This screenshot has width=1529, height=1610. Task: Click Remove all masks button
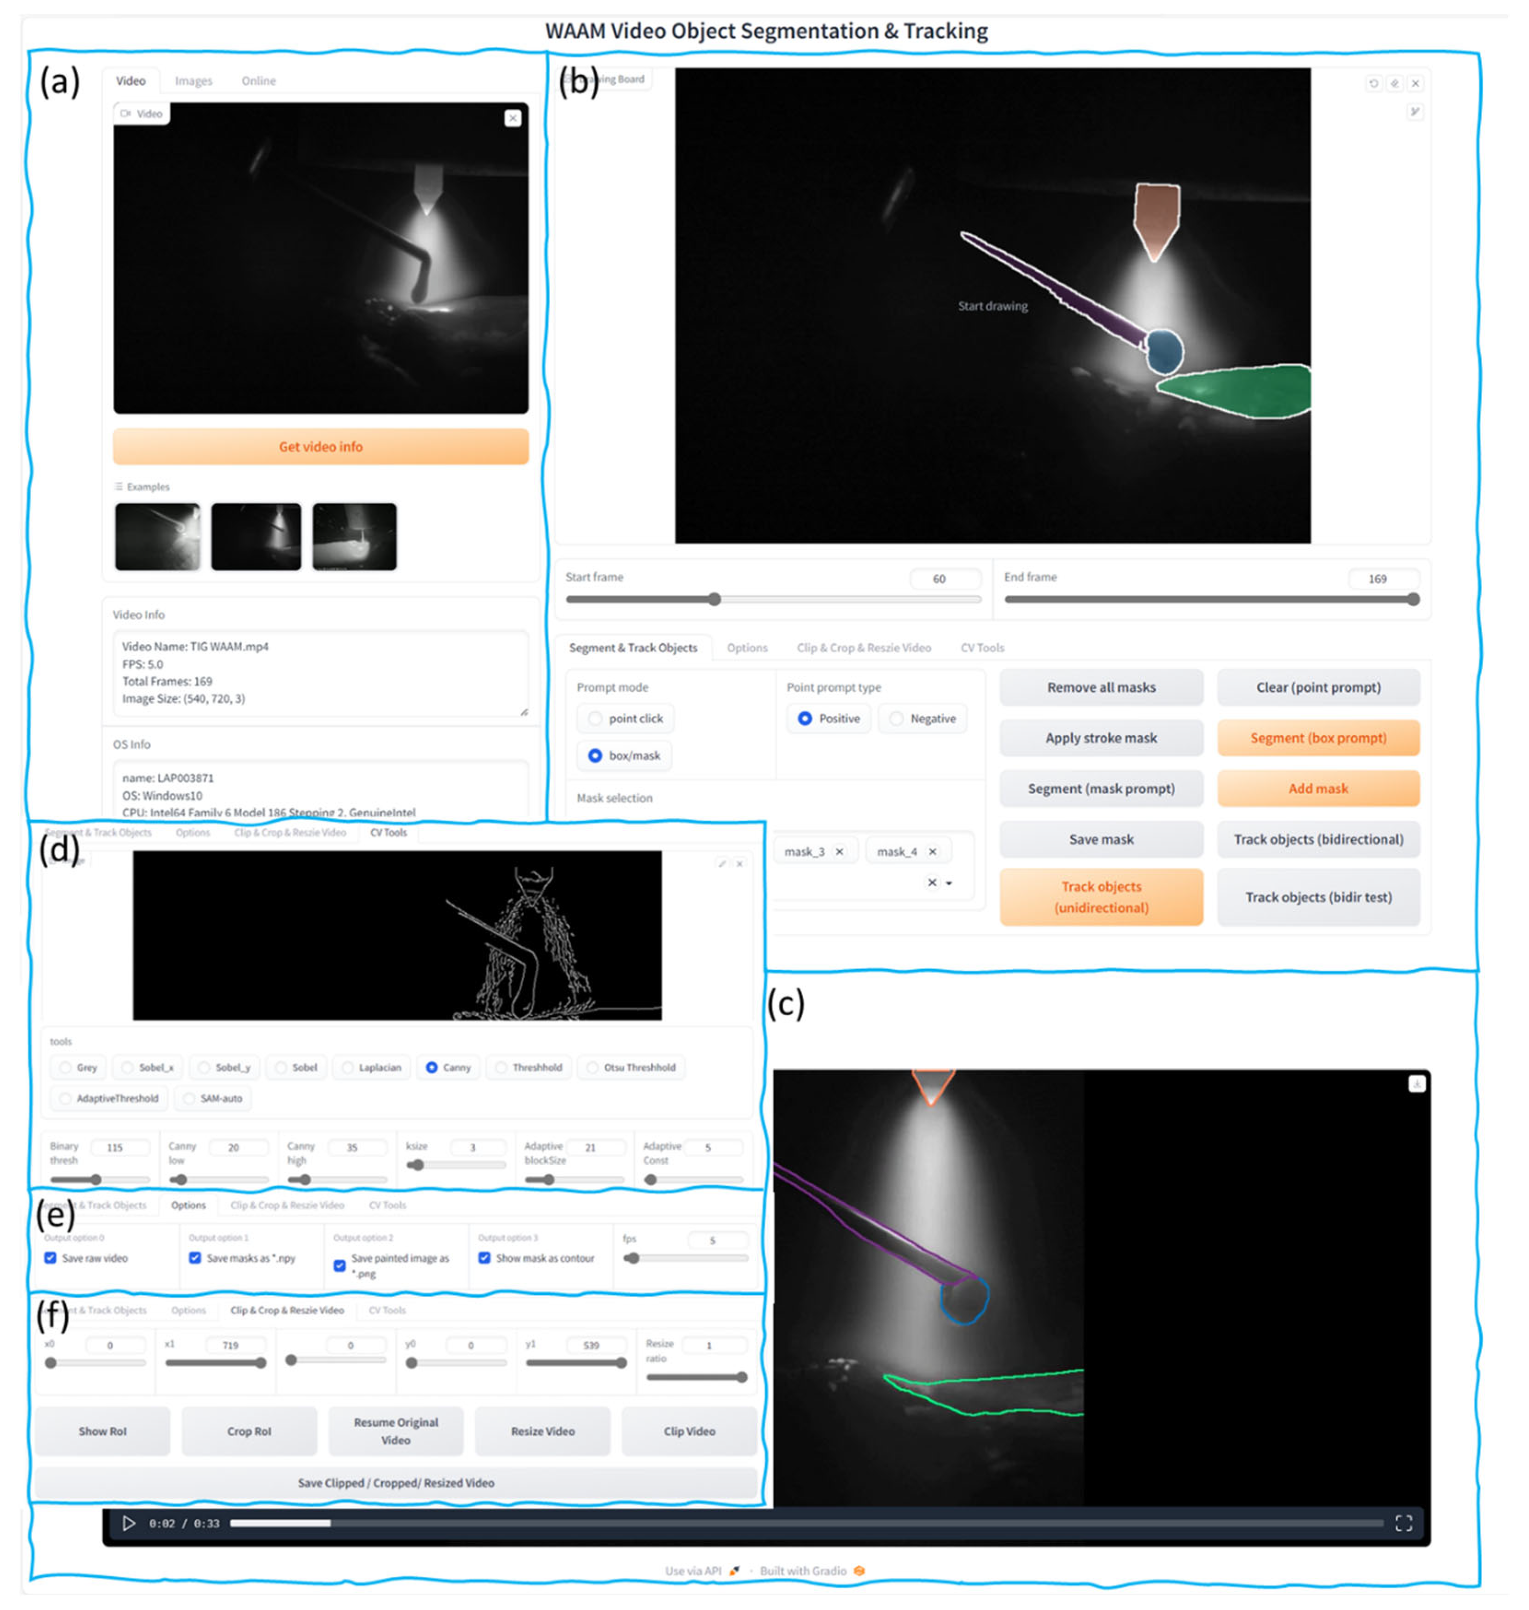[x=1101, y=687]
